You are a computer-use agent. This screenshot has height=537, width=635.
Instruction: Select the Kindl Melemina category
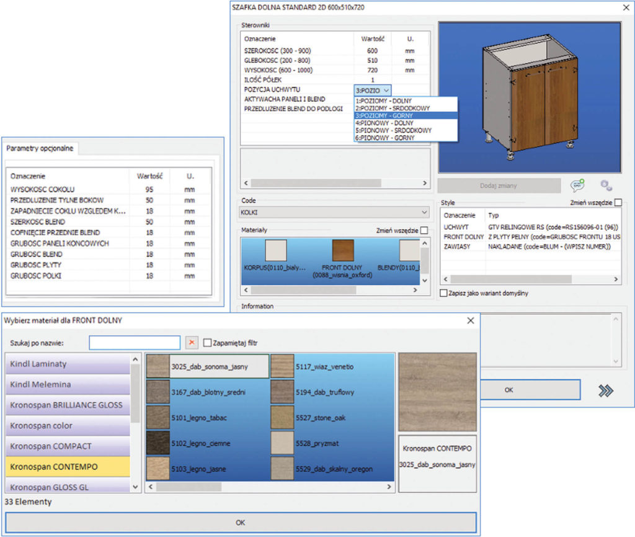(68, 384)
